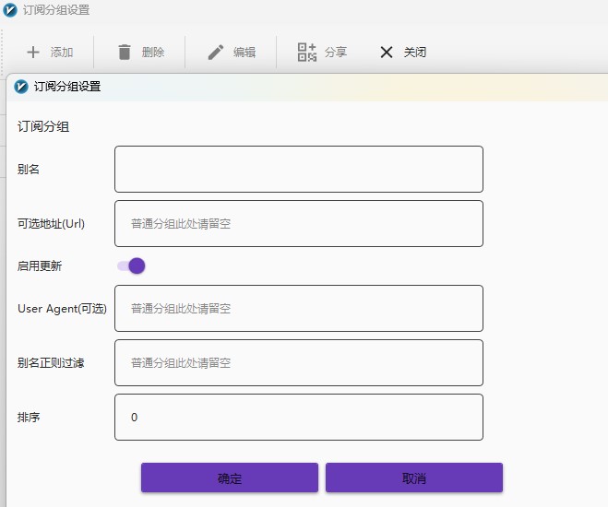
Task: Click the X icon beside 关闭
Action: [387, 53]
